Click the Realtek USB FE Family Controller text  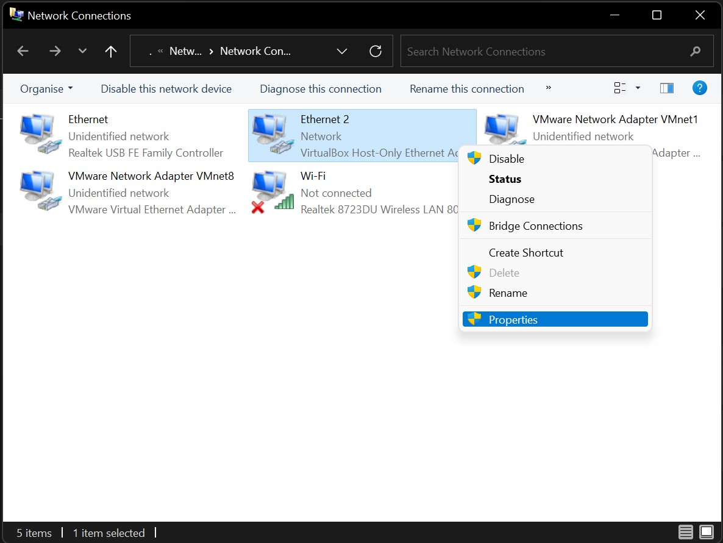146,152
